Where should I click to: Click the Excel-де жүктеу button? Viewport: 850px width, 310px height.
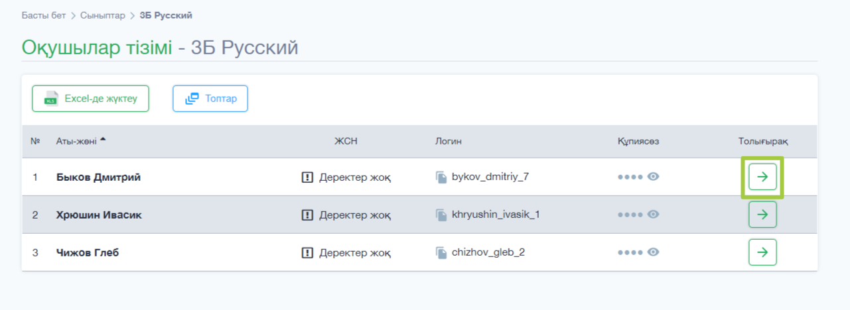(x=90, y=99)
